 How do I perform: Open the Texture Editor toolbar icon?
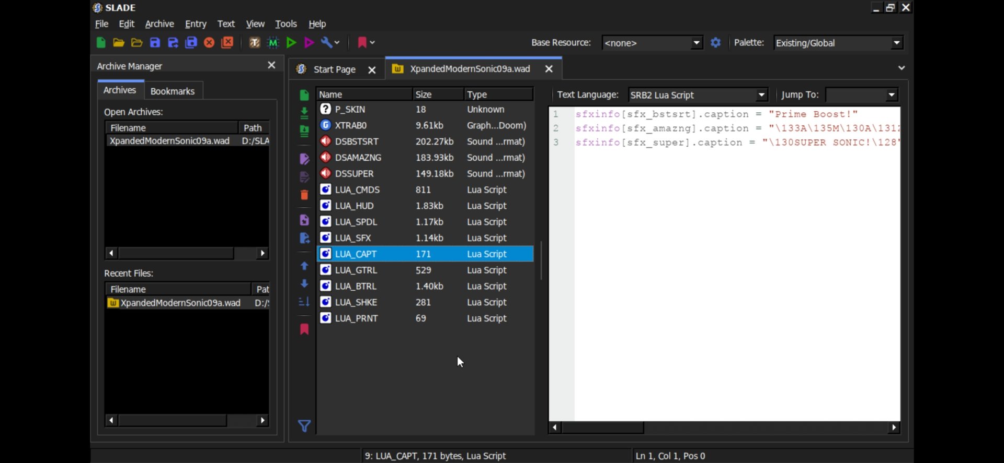255,43
